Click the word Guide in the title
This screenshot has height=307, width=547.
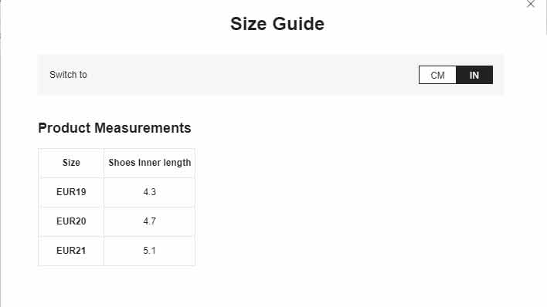[299, 24]
